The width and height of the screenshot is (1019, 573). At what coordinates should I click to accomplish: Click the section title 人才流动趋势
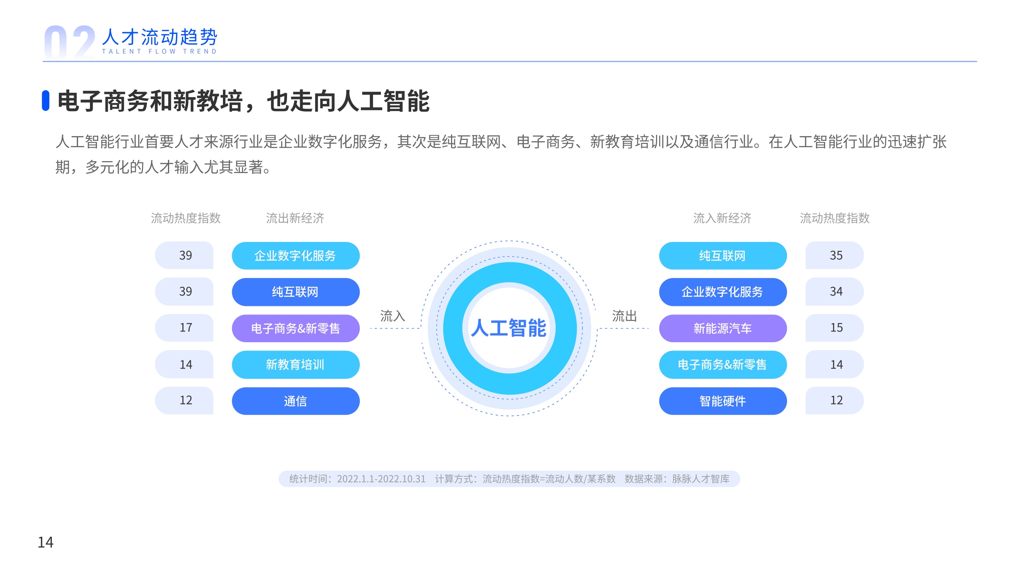pyautogui.click(x=160, y=37)
